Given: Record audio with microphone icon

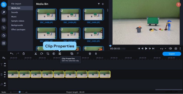Looking at the screenshot, I should tap(96, 54).
